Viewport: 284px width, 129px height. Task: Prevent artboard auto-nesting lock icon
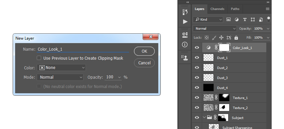tap(229, 38)
